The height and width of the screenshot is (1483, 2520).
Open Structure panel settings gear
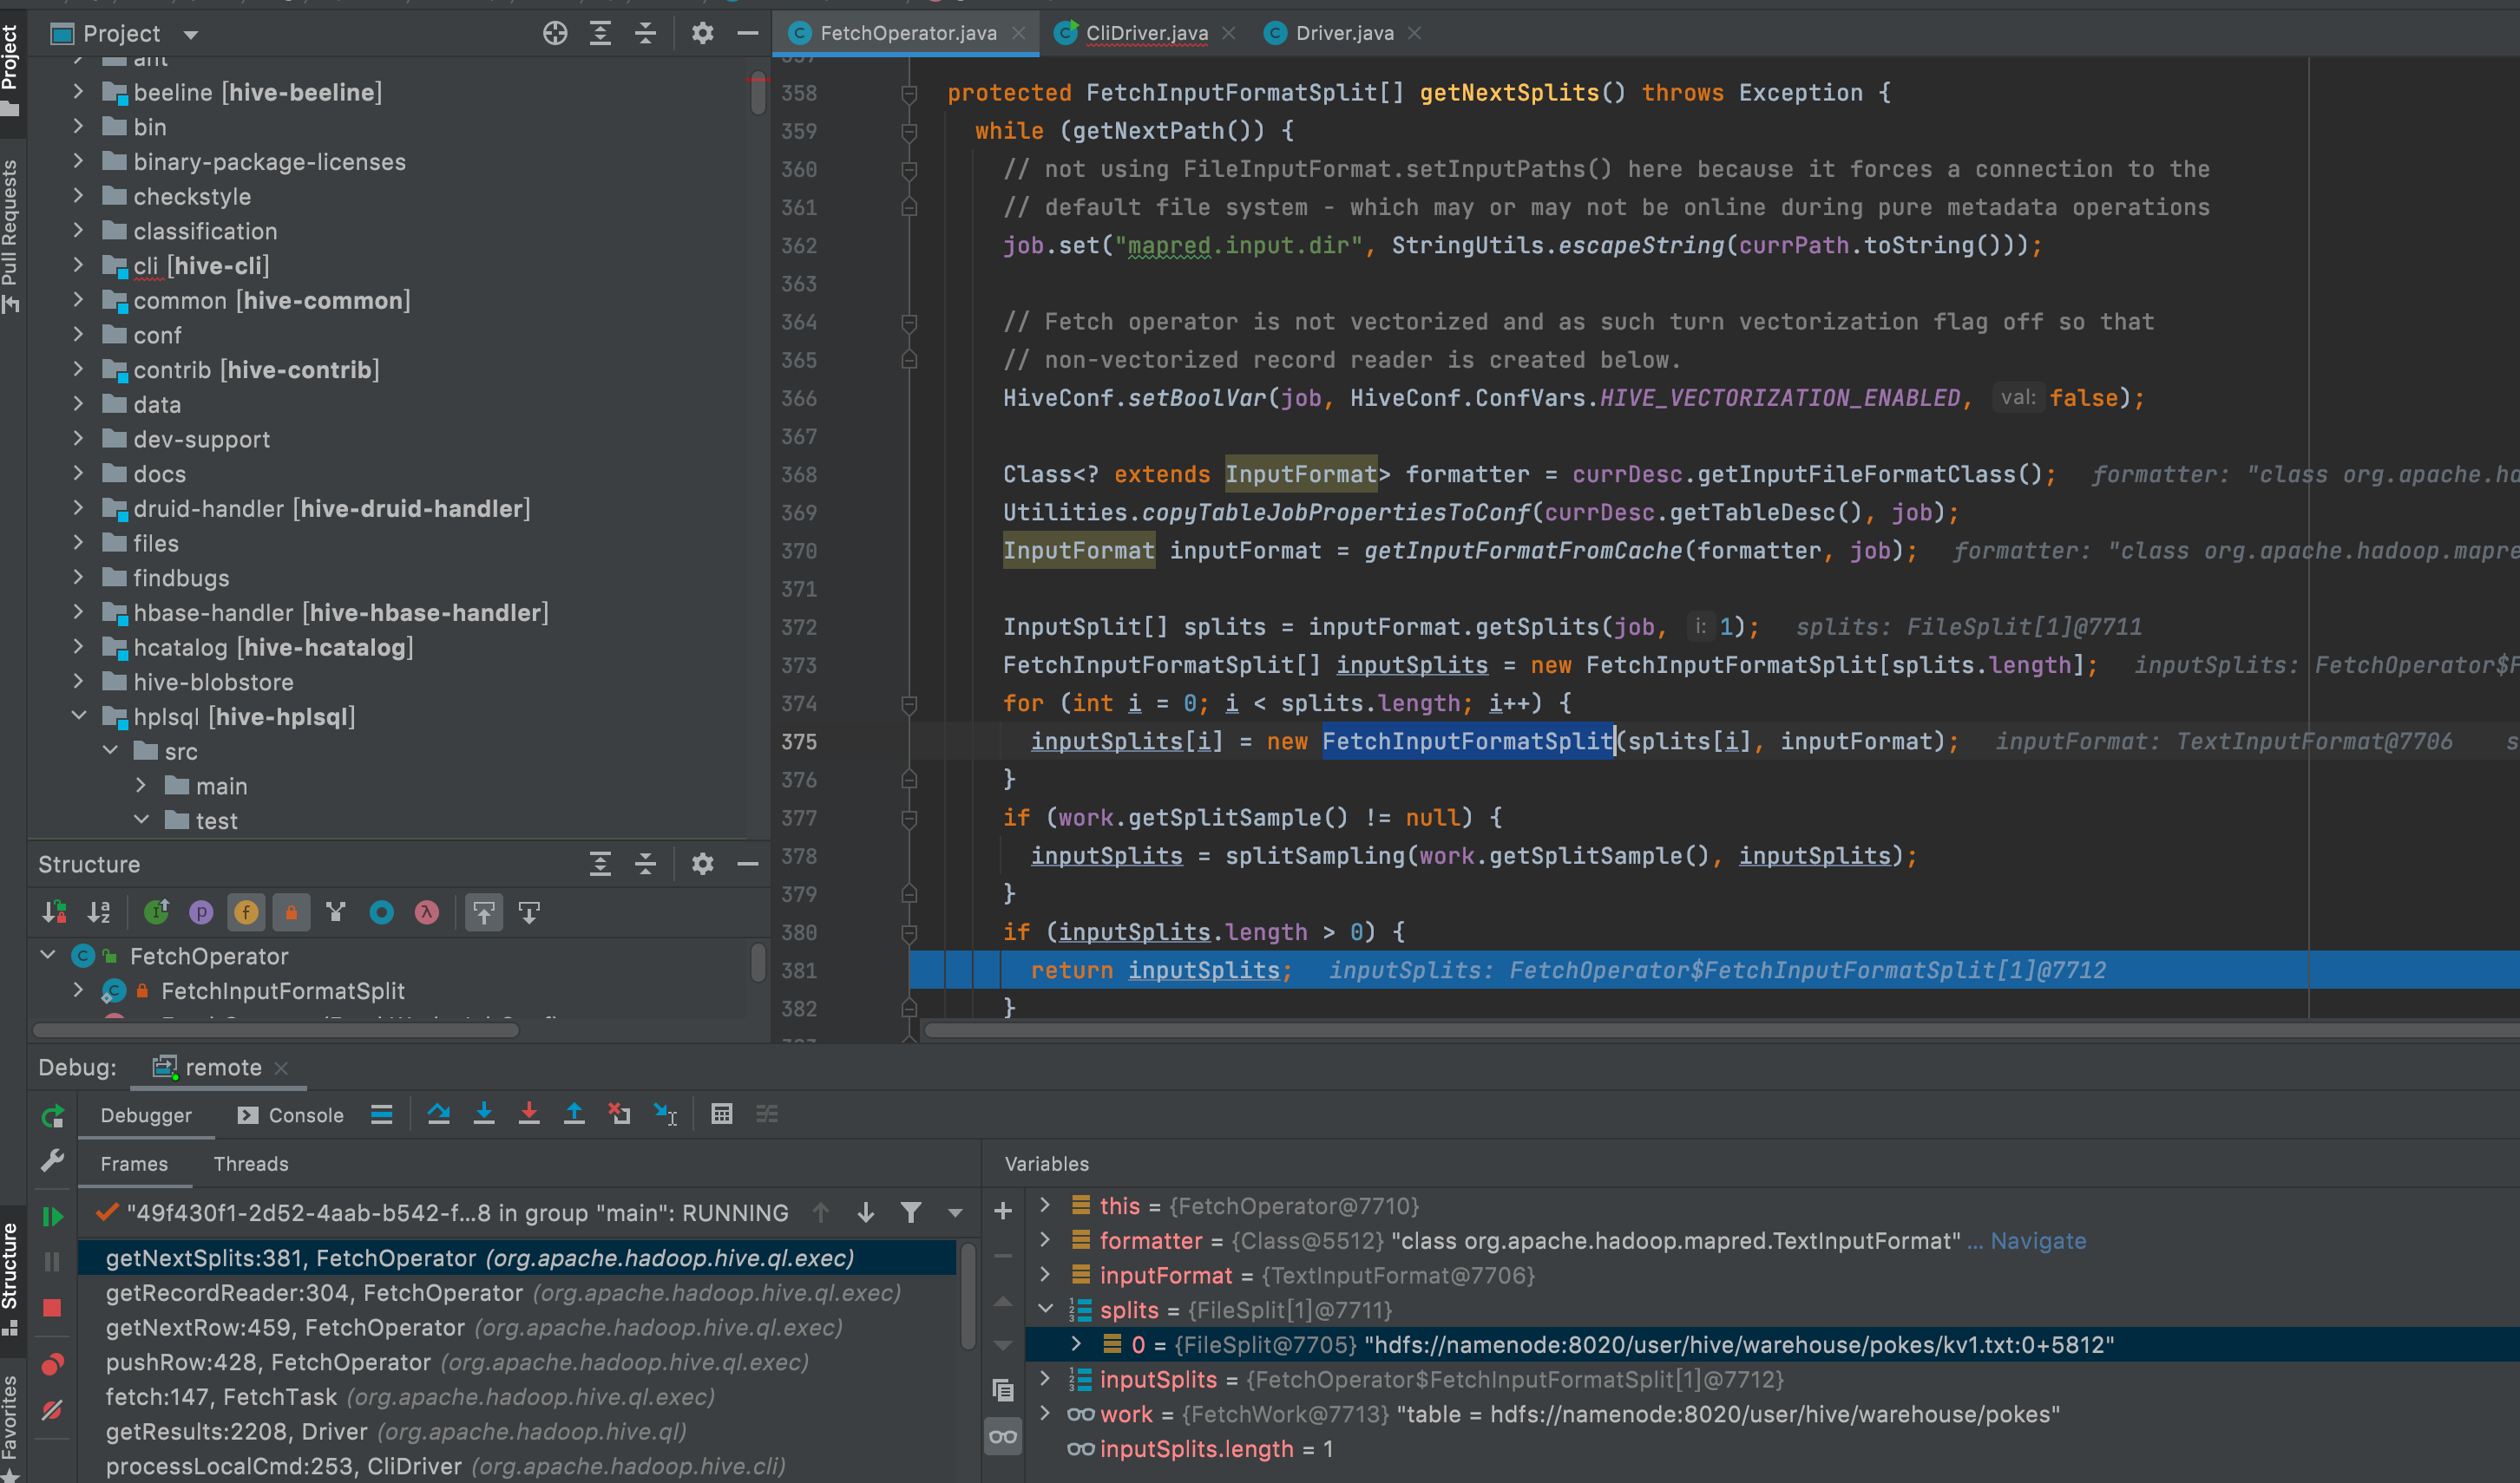coord(703,864)
